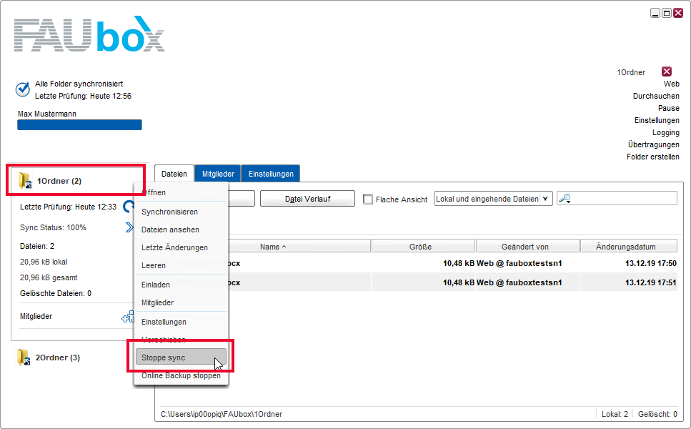Click the Folder erstellen link
The height and width of the screenshot is (429, 691).
point(653,157)
